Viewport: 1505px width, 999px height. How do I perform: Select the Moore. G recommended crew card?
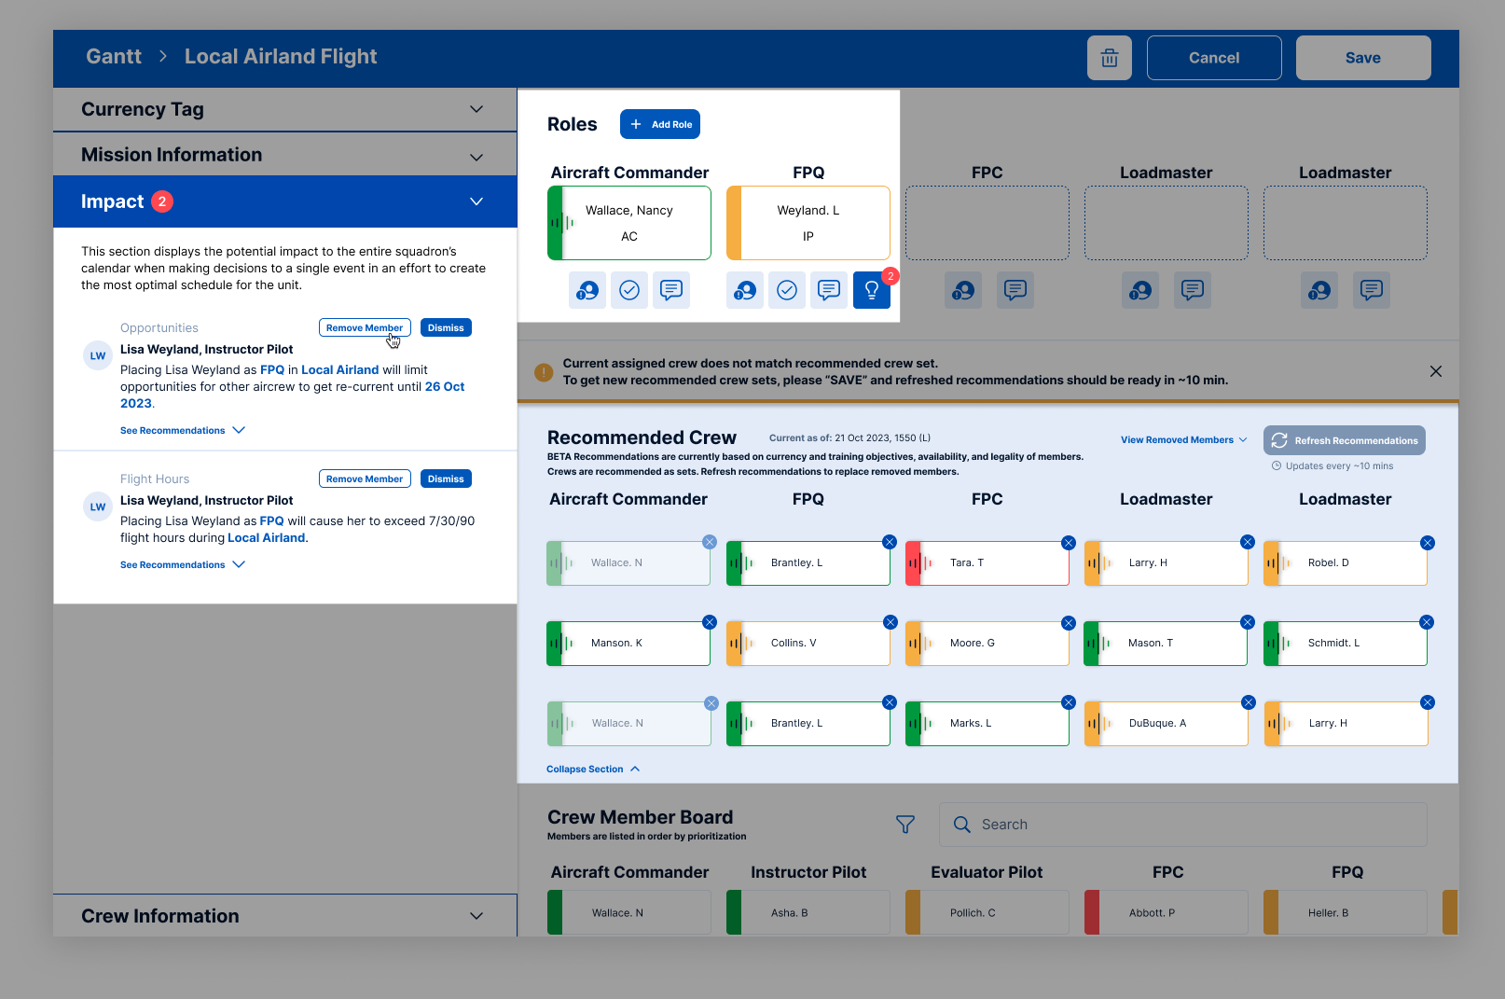[987, 644]
